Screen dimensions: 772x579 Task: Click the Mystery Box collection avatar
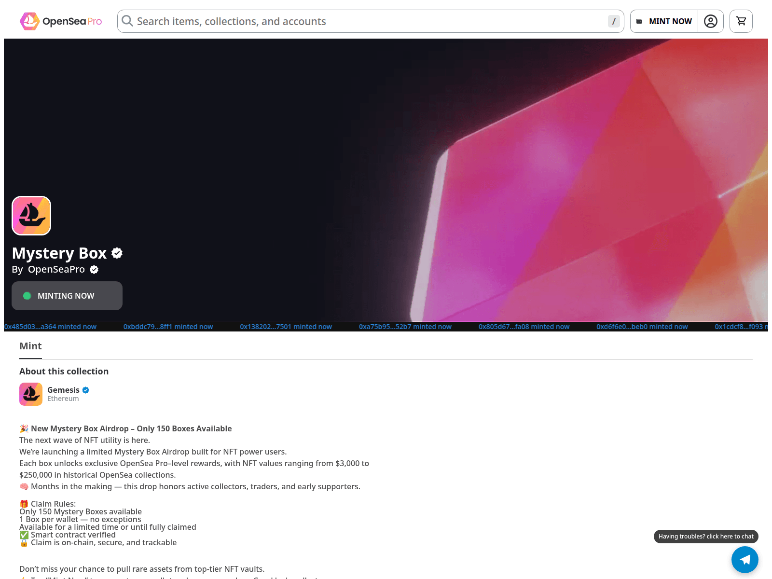tap(31, 216)
